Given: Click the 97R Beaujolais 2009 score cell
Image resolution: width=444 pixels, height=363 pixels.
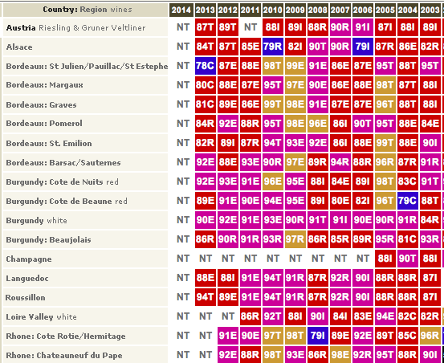Looking at the screenshot, I should [x=295, y=239].
